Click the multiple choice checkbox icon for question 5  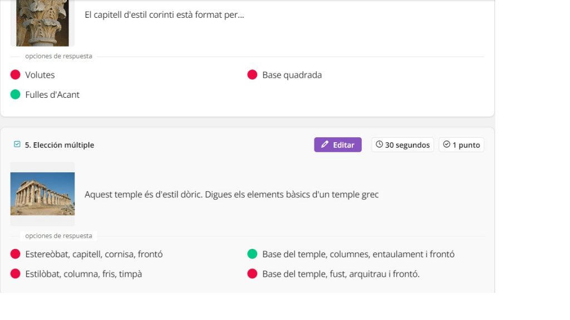(17, 144)
